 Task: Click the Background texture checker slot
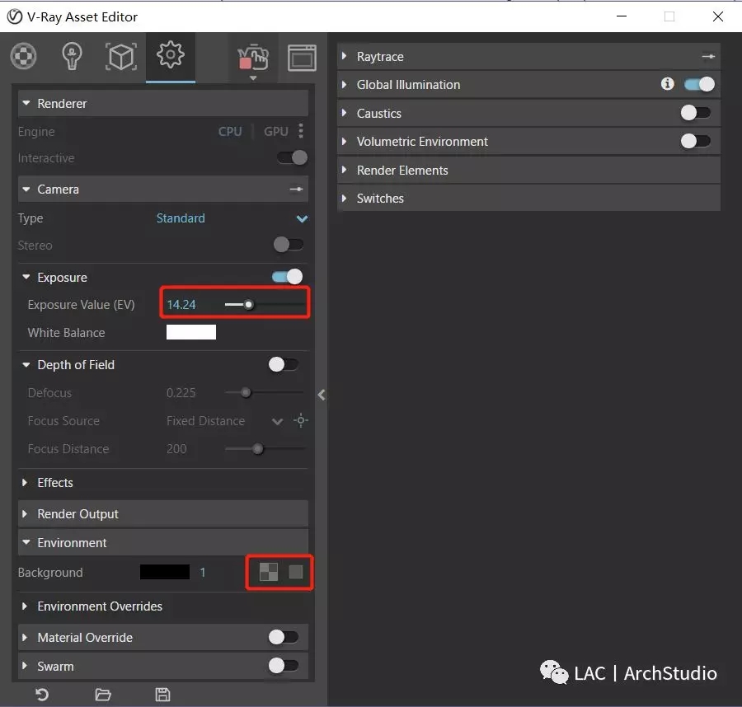click(x=269, y=572)
